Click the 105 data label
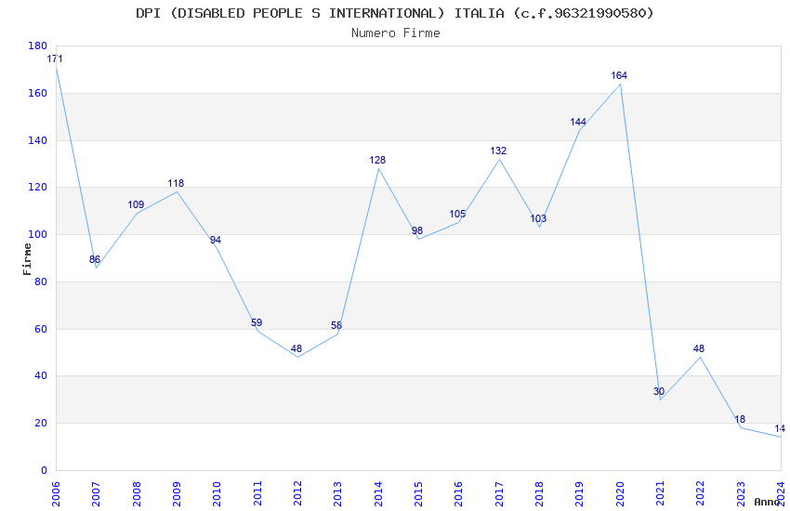The height and width of the screenshot is (511, 790). pyautogui.click(x=457, y=214)
